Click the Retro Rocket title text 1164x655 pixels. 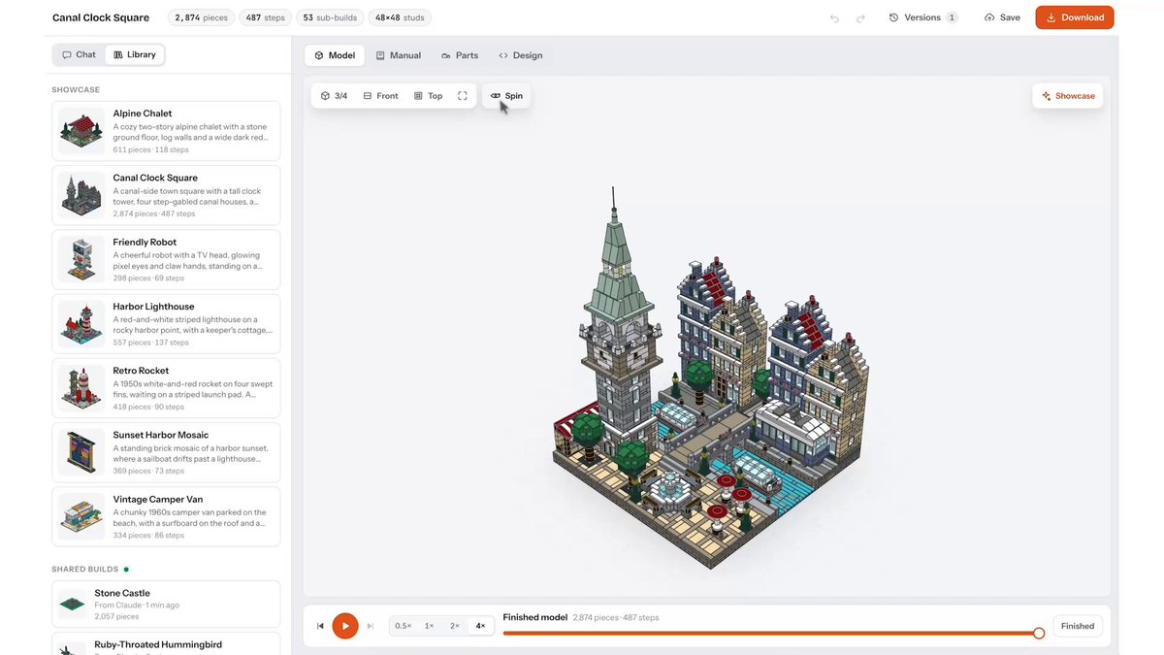(141, 371)
